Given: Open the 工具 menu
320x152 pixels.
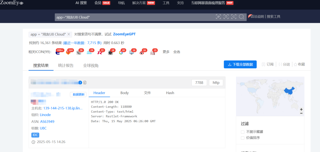Looking at the screenshot, I should (166, 3).
